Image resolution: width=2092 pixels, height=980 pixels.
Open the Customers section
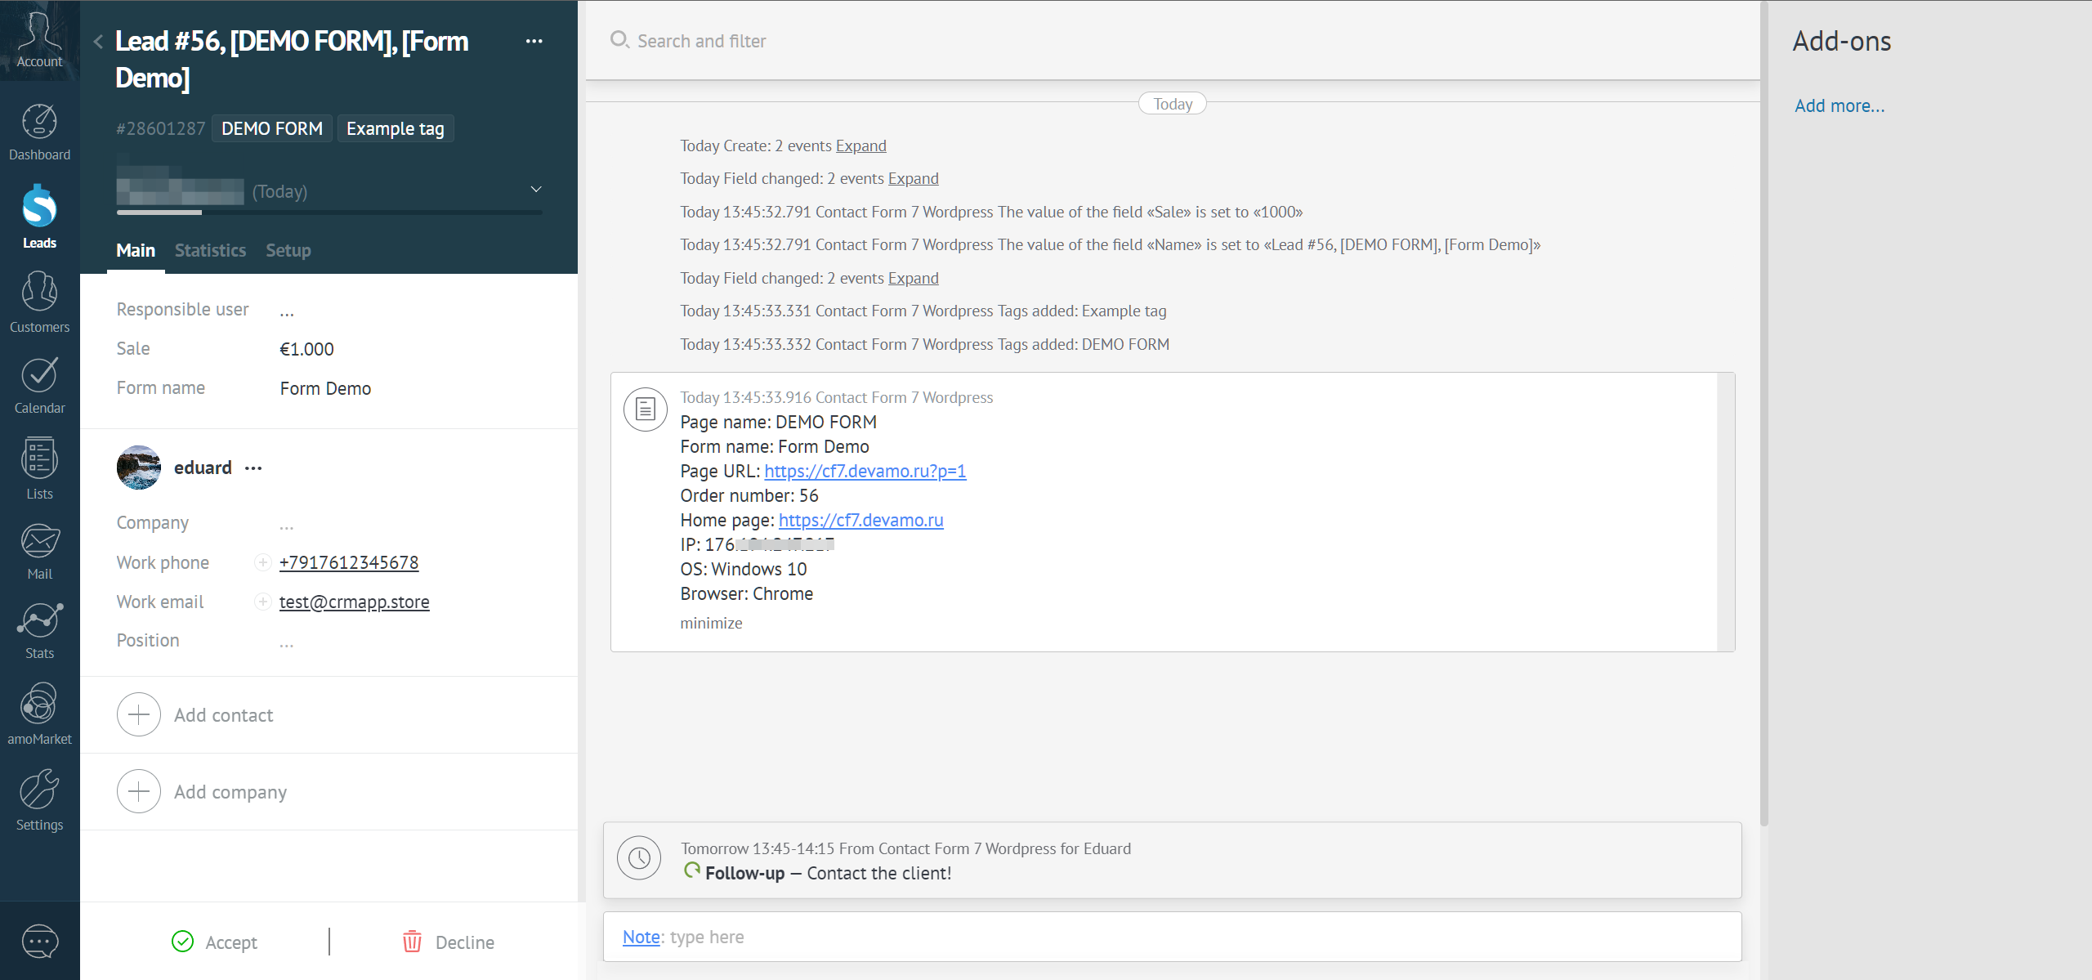pyautogui.click(x=39, y=302)
